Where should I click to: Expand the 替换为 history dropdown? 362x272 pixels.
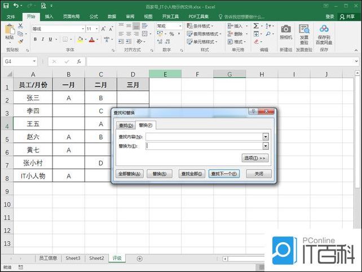(266, 146)
